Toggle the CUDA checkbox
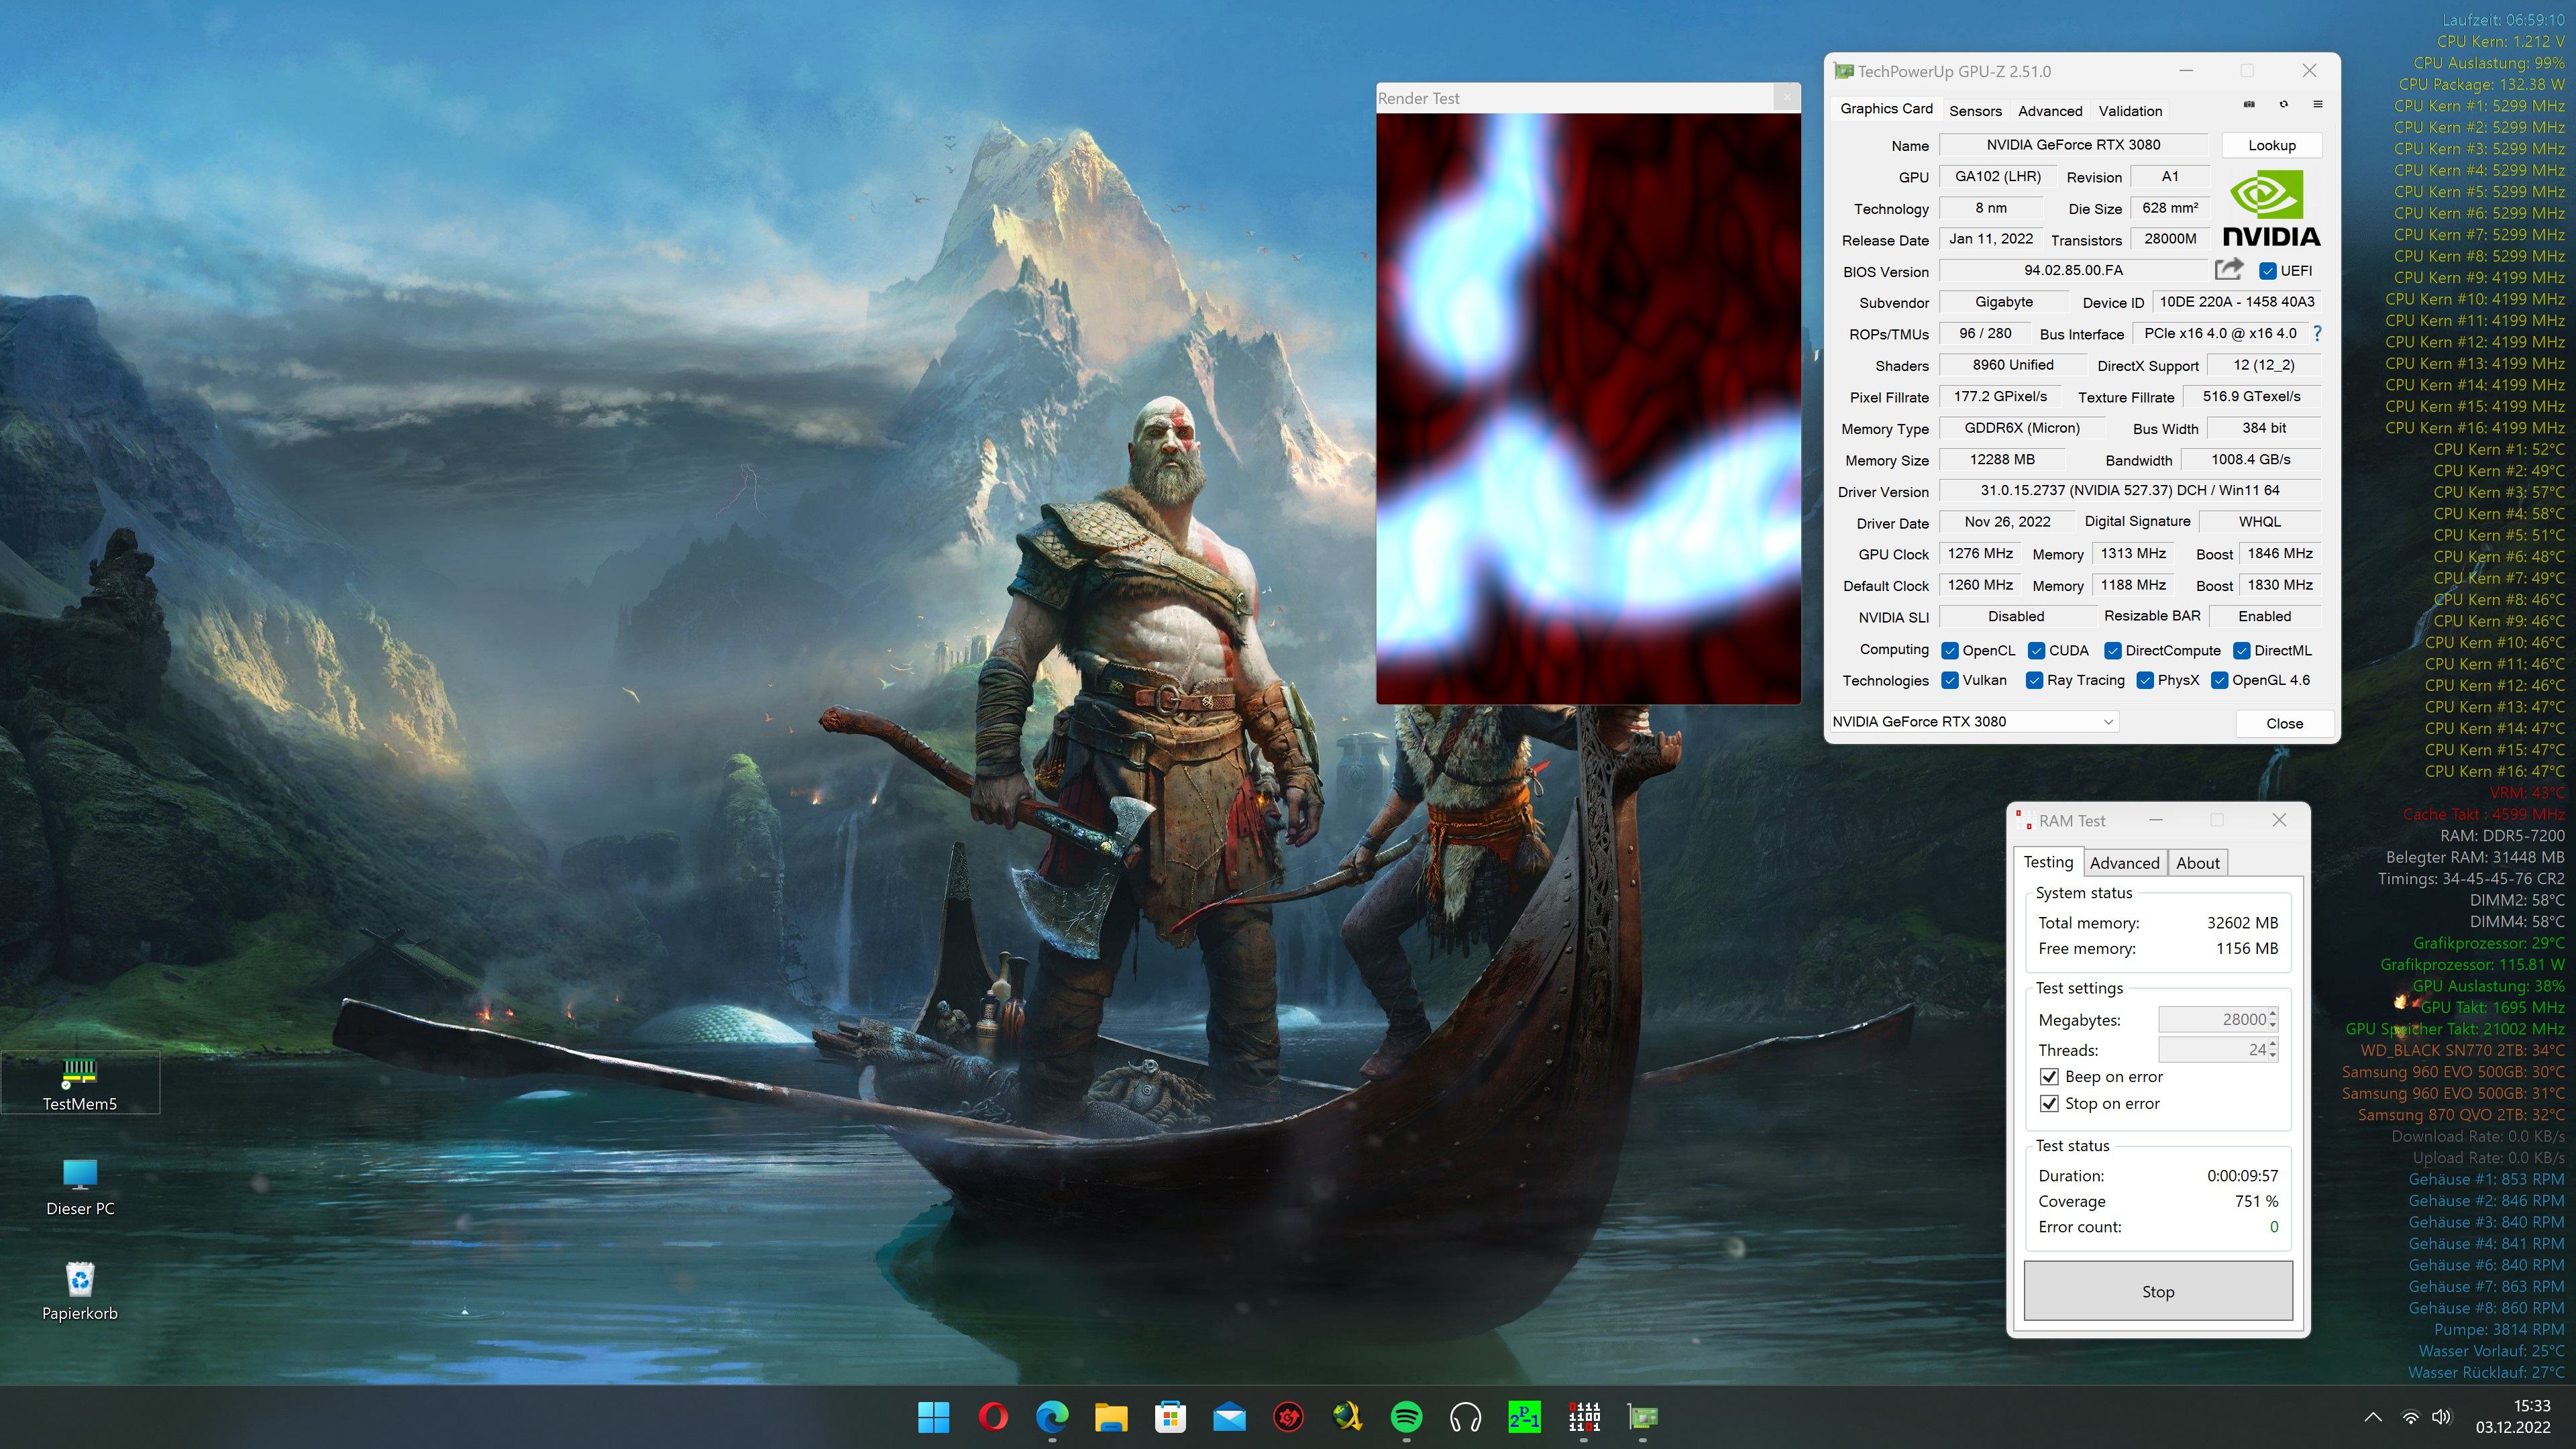 (x=2036, y=650)
